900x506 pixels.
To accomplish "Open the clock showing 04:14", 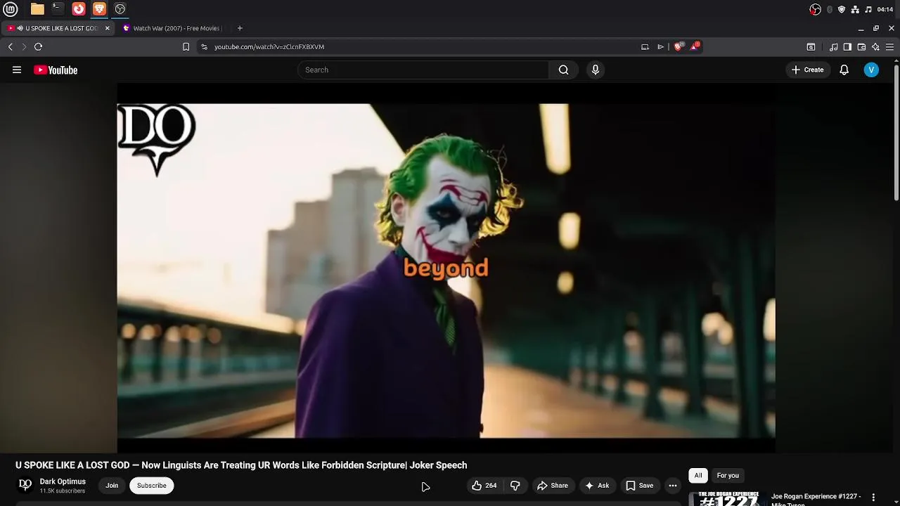I will pos(885,9).
